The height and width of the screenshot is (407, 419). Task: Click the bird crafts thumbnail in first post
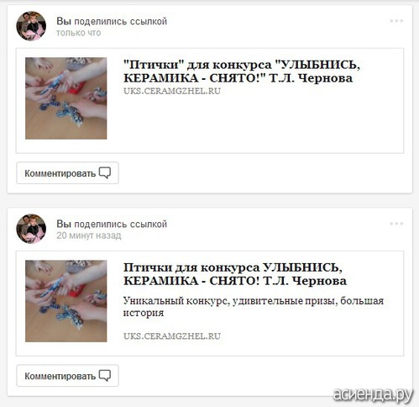point(66,98)
